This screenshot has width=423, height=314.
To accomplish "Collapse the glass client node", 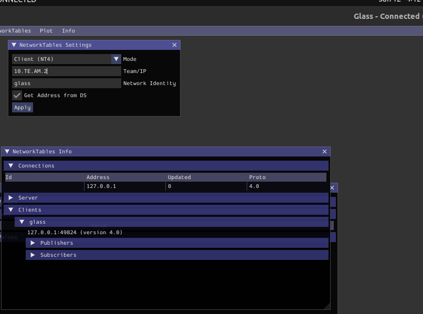I will tap(22, 222).
